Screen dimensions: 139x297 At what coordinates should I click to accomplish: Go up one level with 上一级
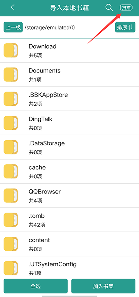pos(13,27)
